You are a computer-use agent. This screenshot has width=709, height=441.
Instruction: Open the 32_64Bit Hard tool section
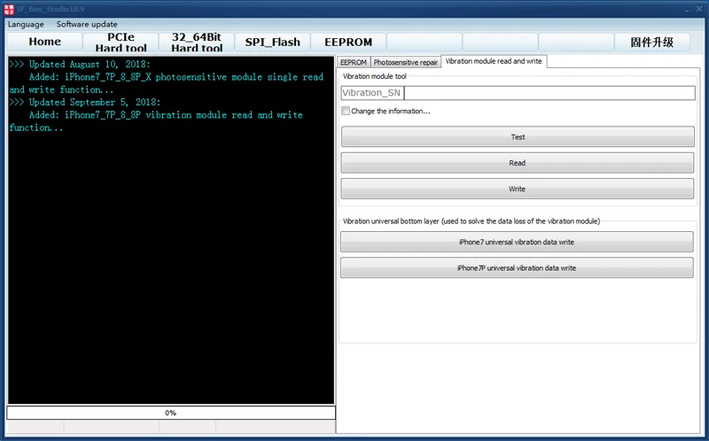tap(197, 42)
